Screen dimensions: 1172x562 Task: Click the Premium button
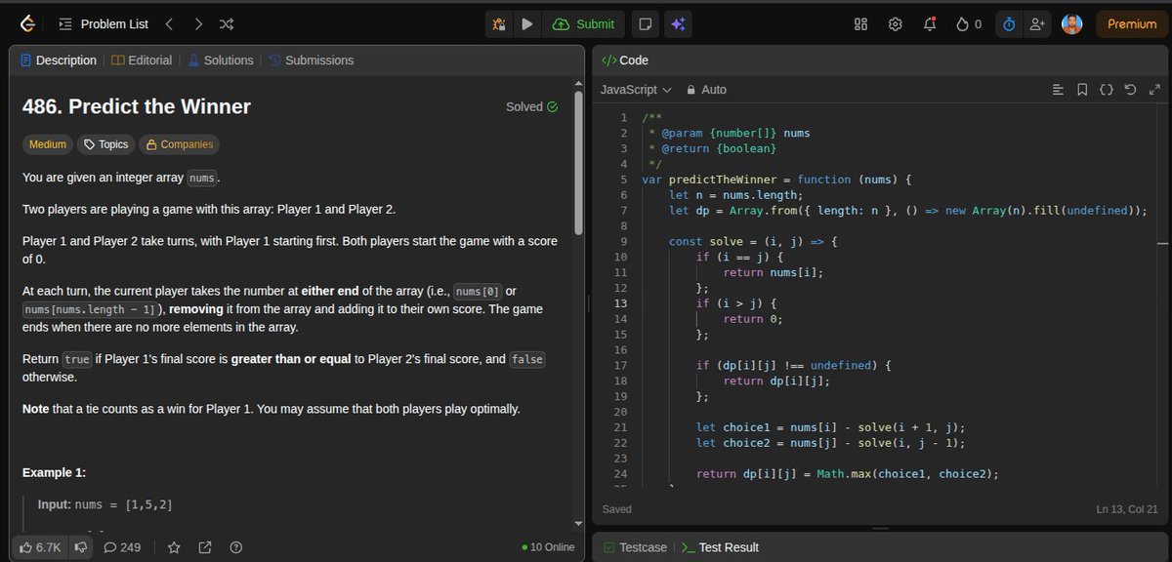pyautogui.click(x=1132, y=24)
